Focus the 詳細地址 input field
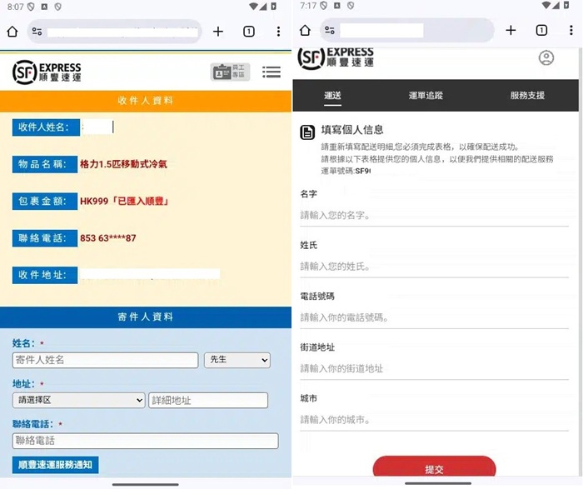 click(208, 400)
